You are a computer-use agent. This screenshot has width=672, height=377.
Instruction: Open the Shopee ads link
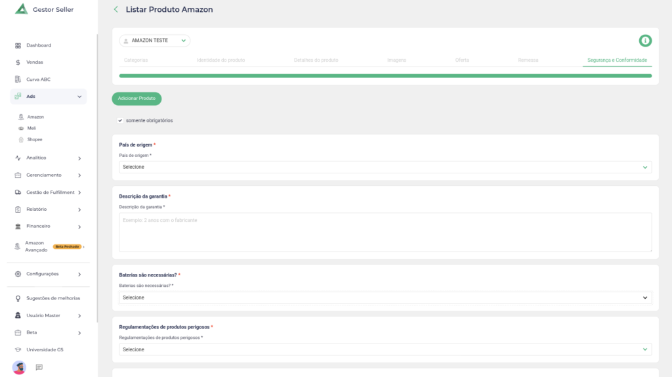tap(34, 139)
